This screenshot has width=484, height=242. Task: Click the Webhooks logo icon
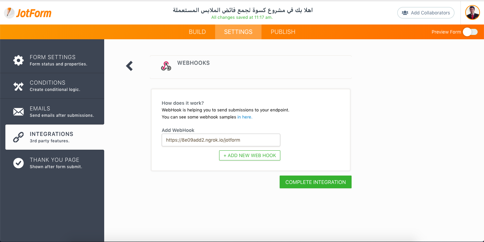(x=166, y=66)
